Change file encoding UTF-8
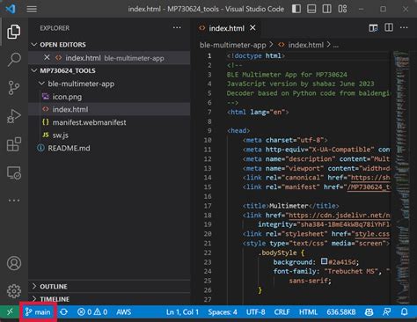This screenshot has width=417, height=322. 255,312
